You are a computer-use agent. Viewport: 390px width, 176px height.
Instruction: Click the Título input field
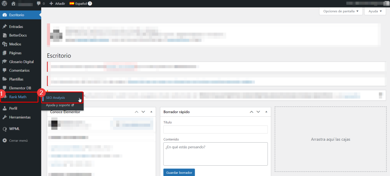[x=215, y=130]
